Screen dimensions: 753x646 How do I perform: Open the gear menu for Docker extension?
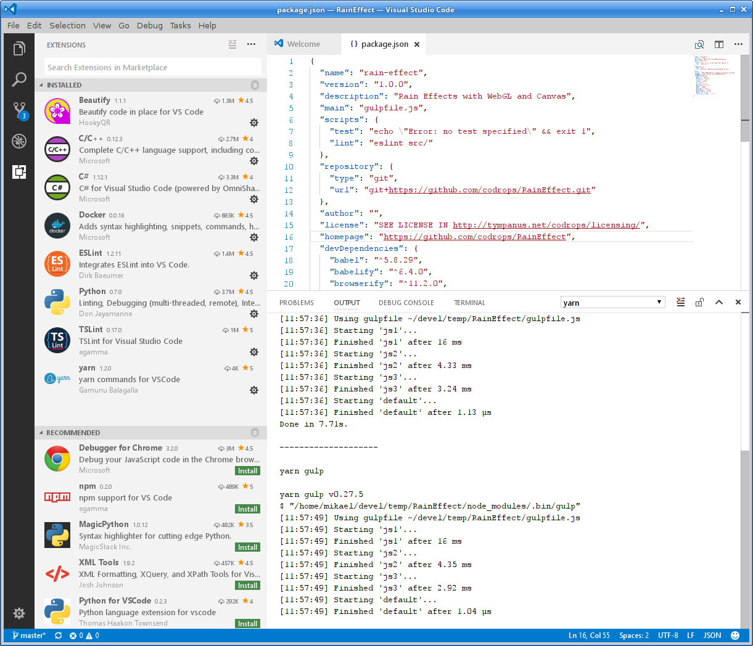point(253,237)
